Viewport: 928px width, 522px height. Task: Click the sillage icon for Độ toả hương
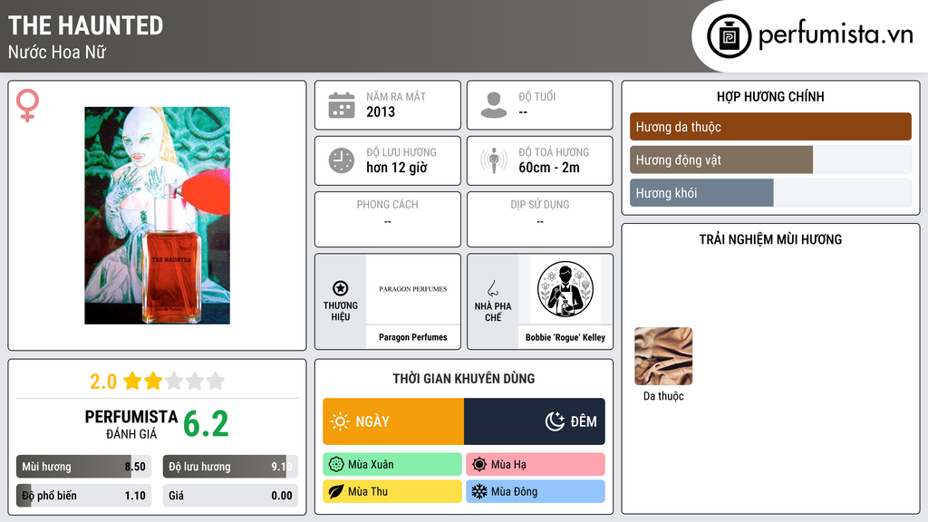click(494, 160)
